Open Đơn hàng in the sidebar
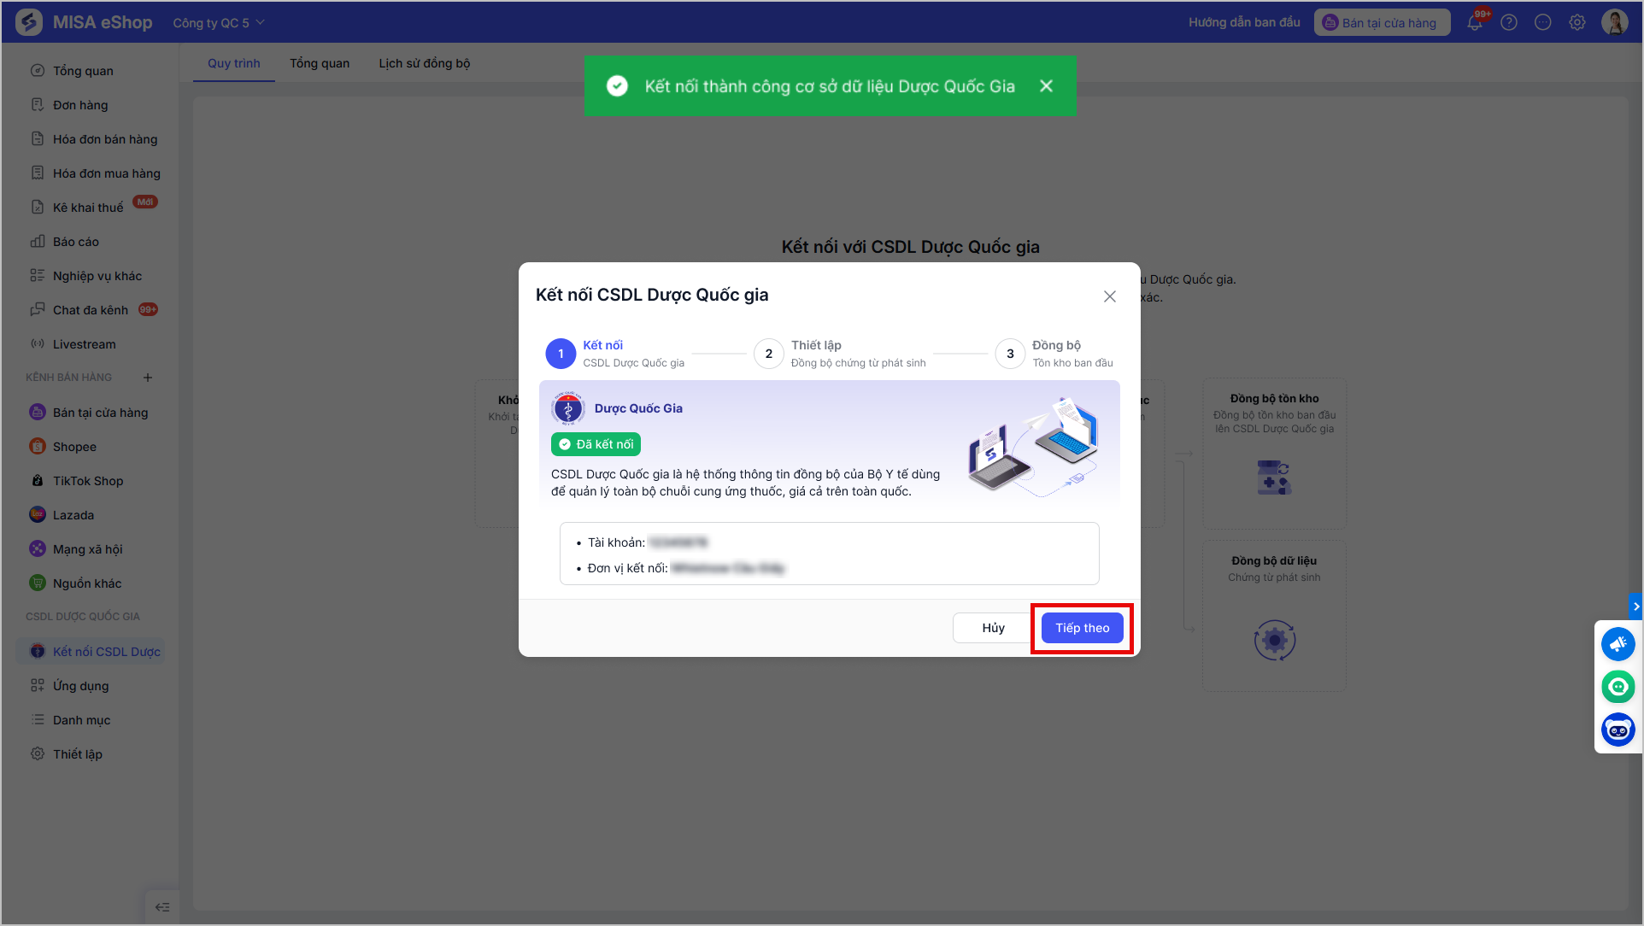 [x=80, y=105]
